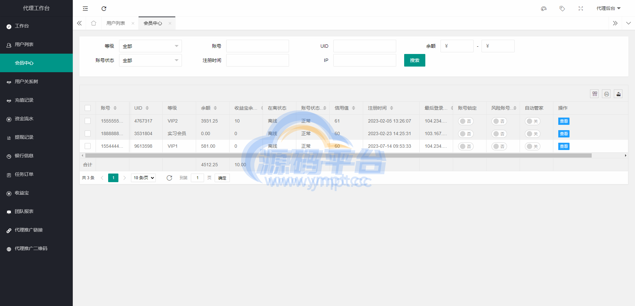Toggle fullscreen mode icon
Screen dimensions: 635x306
[x=581, y=9]
